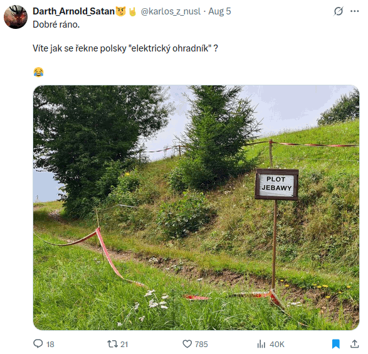The height and width of the screenshot is (354, 368).
Task: View post analytics bar chart icon
Action: (x=261, y=344)
